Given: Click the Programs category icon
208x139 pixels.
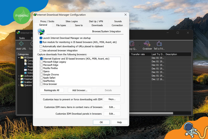Looking at the screenshot, I should (x=25, y=70).
